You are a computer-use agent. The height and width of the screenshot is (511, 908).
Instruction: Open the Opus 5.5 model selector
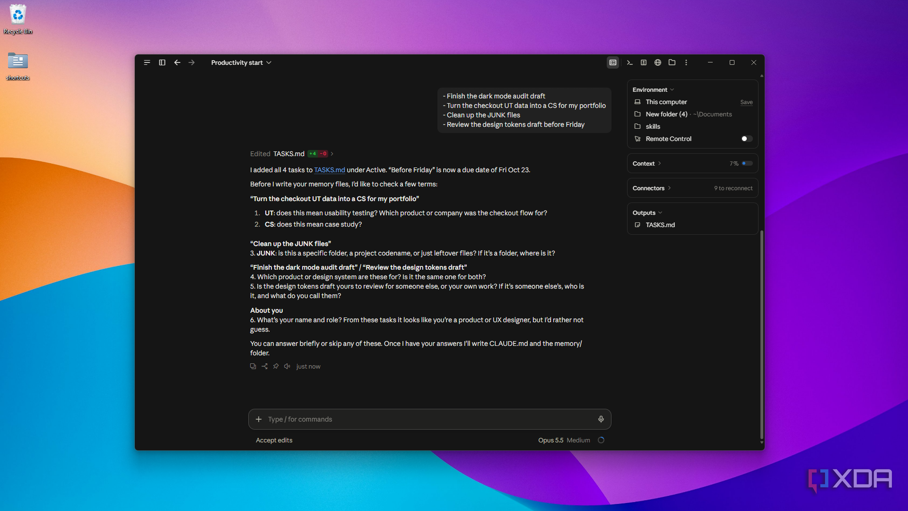(550, 440)
